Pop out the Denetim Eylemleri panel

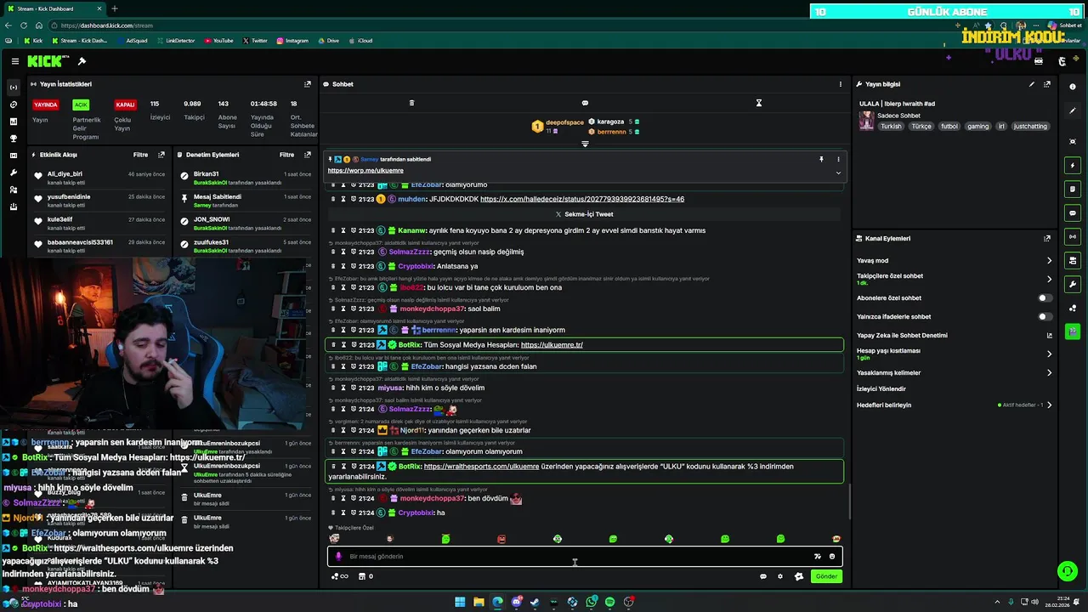[308, 155]
